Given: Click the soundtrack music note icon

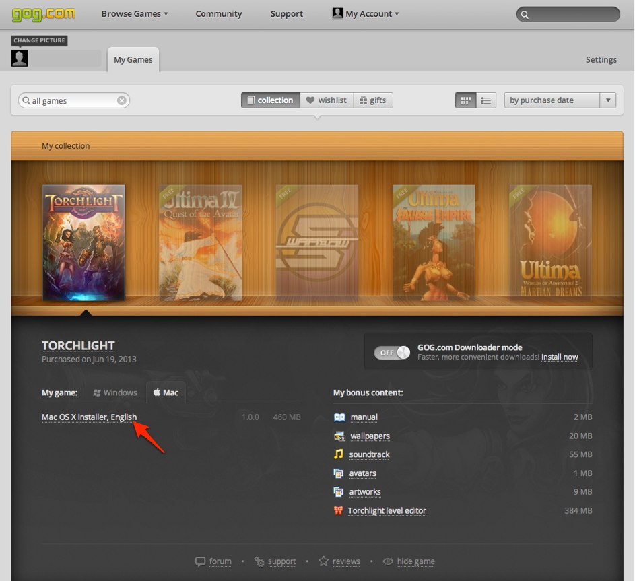Looking at the screenshot, I should 339,454.
